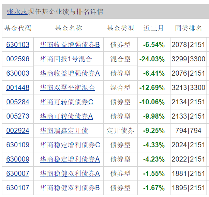Image resolution: width=209 pixels, height=197 pixels.
Task: Open 华商稳健双利债券A fund page
Action: tap(70, 173)
